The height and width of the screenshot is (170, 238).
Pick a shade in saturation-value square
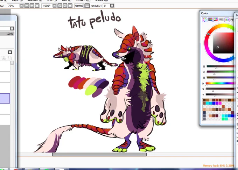coord(223,43)
